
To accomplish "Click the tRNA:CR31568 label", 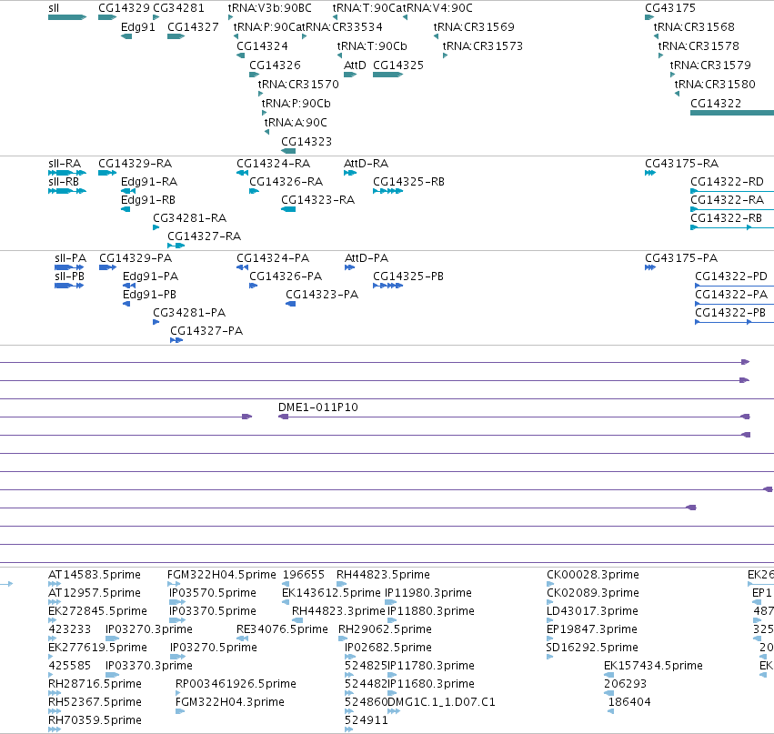I will (x=694, y=27).
